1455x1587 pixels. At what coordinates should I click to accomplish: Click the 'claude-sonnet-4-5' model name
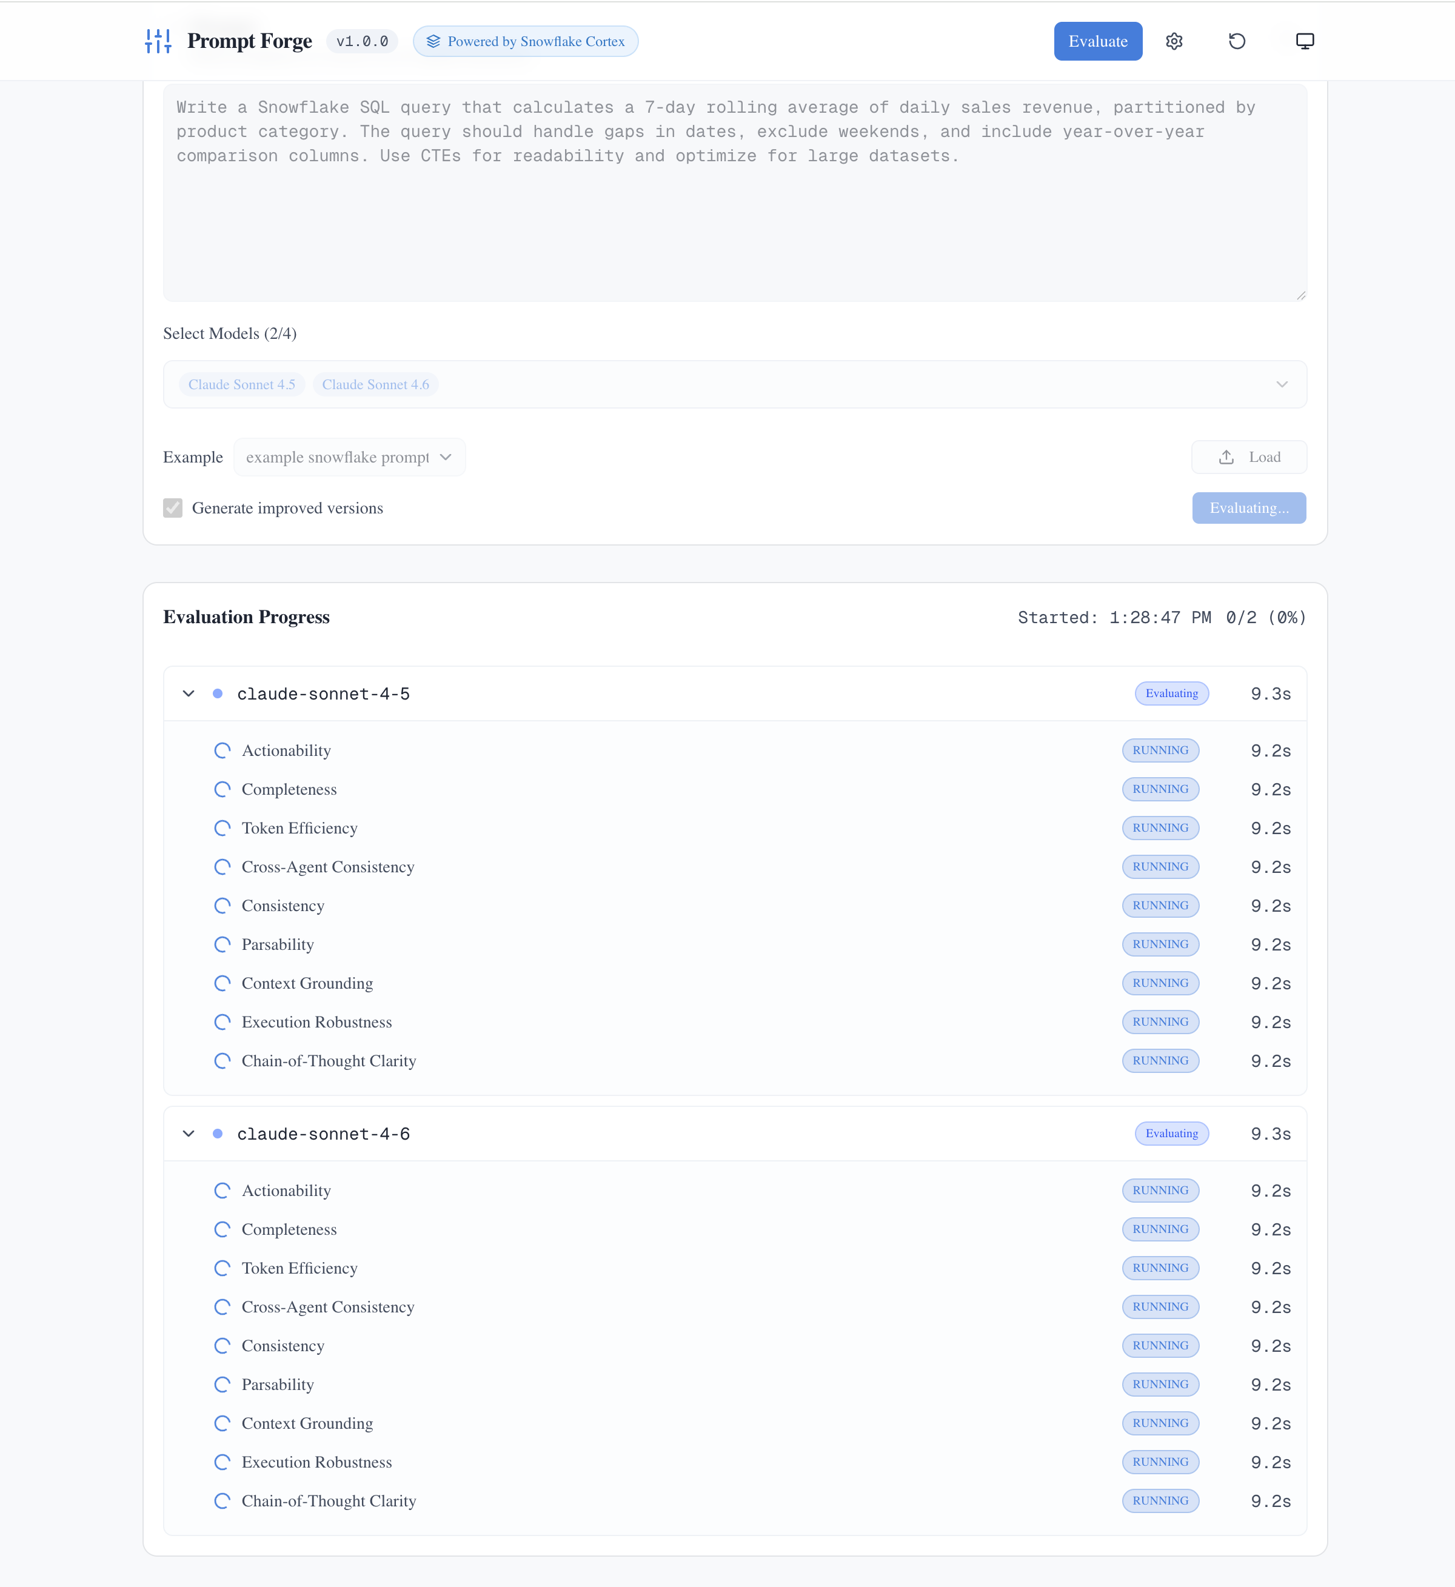[324, 693]
